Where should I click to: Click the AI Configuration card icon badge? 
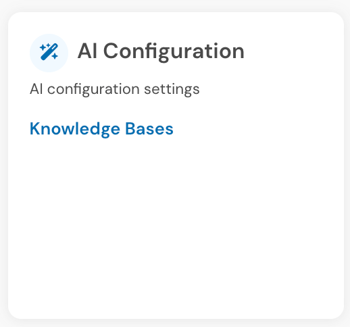49,53
